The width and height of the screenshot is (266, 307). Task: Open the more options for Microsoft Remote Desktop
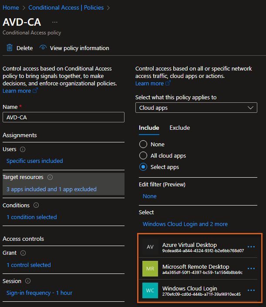coord(251,269)
